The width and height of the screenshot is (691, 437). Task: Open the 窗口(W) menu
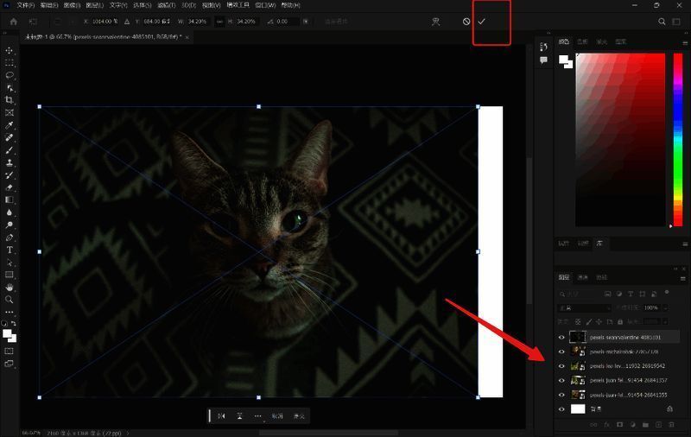[x=264, y=5]
